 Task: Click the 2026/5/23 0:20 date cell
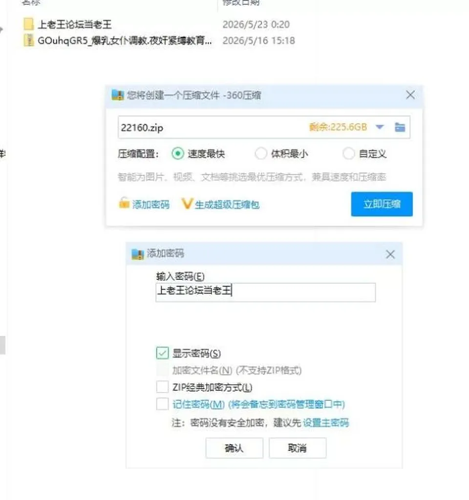click(x=256, y=24)
